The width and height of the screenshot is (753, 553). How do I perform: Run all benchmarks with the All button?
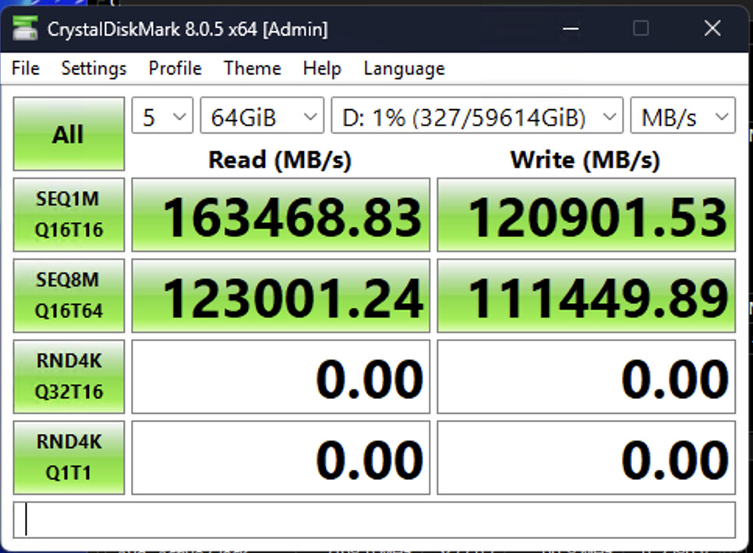69,134
